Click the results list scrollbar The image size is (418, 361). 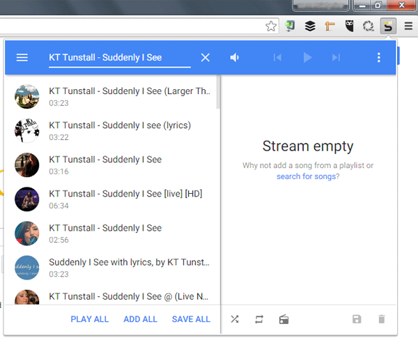tap(218, 92)
